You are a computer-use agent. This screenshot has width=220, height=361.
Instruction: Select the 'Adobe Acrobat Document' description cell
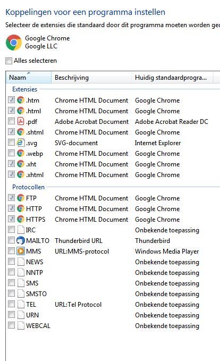(x=91, y=122)
